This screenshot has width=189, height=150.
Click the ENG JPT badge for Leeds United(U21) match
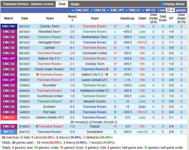9,80
